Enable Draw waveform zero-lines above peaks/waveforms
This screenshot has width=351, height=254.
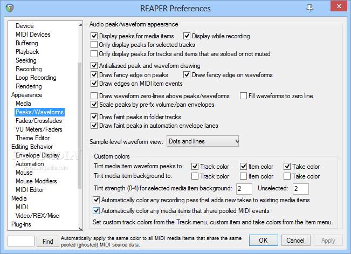pos(94,96)
